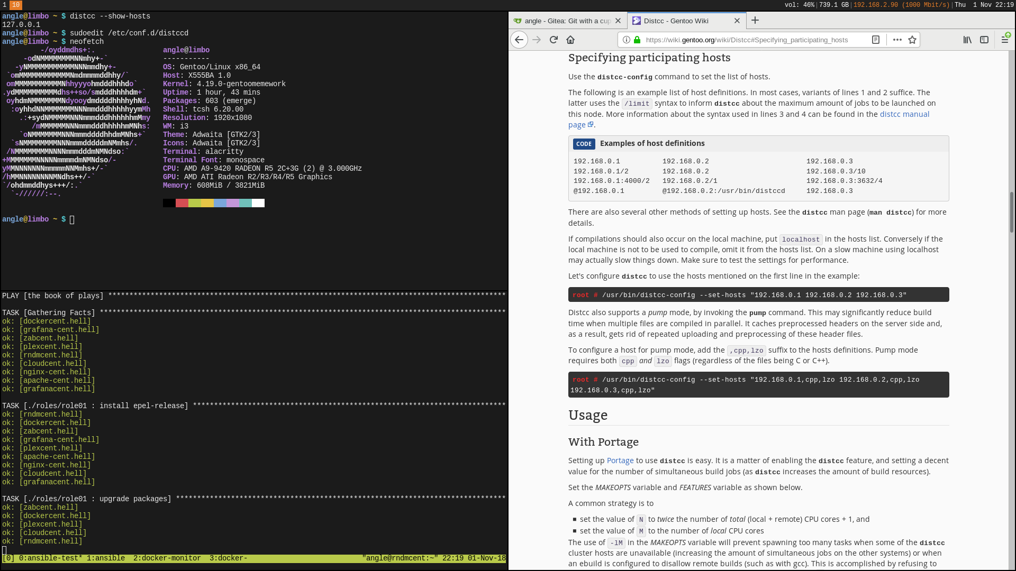The width and height of the screenshot is (1016, 571).
Task: Click the first ok: [grafana-cent.hell] line
Action: (51, 330)
